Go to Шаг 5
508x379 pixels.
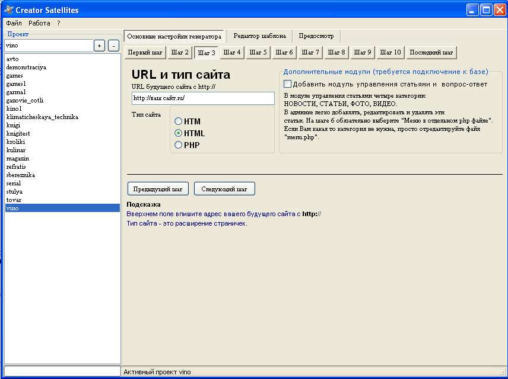coord(258,52)
